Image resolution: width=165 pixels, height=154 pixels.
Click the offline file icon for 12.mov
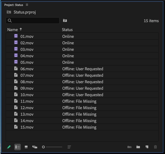[x=16, y=107]
